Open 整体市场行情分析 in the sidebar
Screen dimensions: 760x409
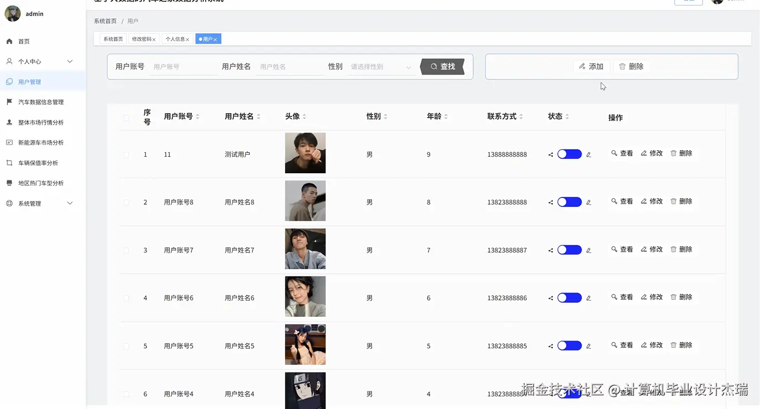click(43, 123)
